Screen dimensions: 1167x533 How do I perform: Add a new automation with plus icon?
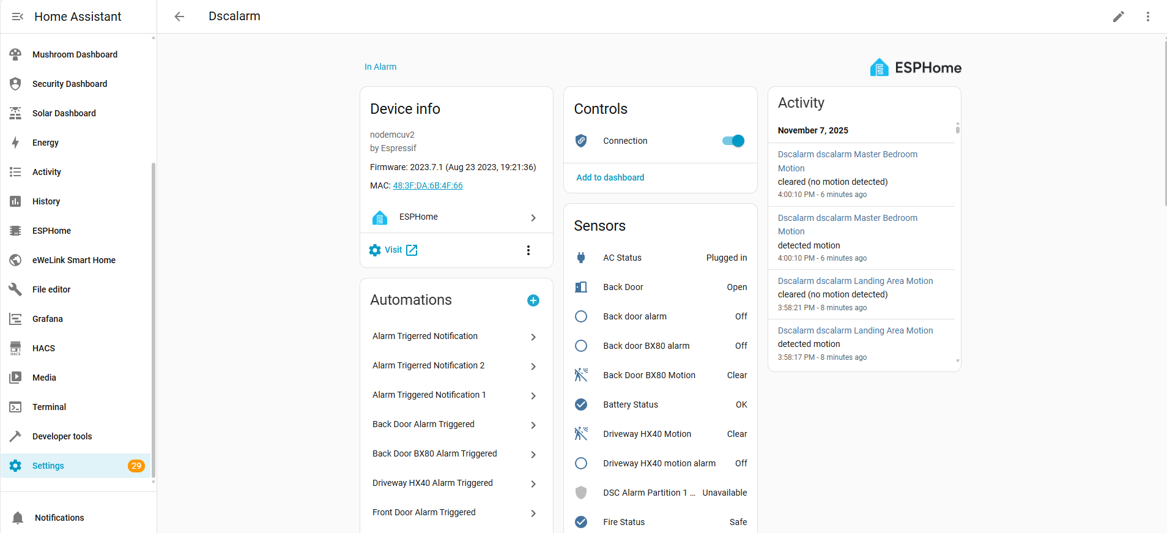pyautogui.click(x=533, y=300)
